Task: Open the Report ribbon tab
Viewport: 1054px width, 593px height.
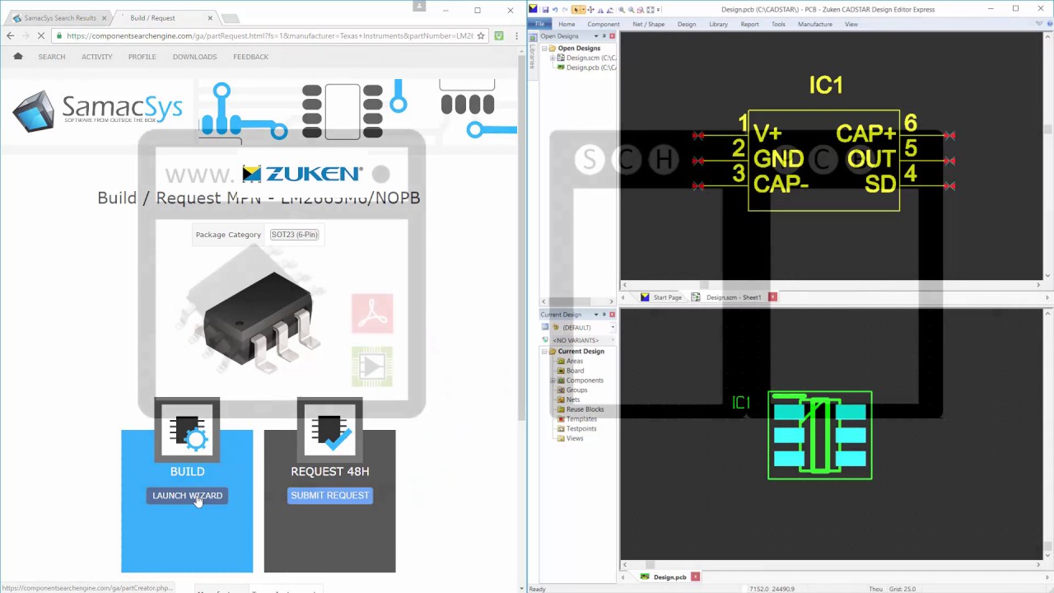Action: [750, 24]
